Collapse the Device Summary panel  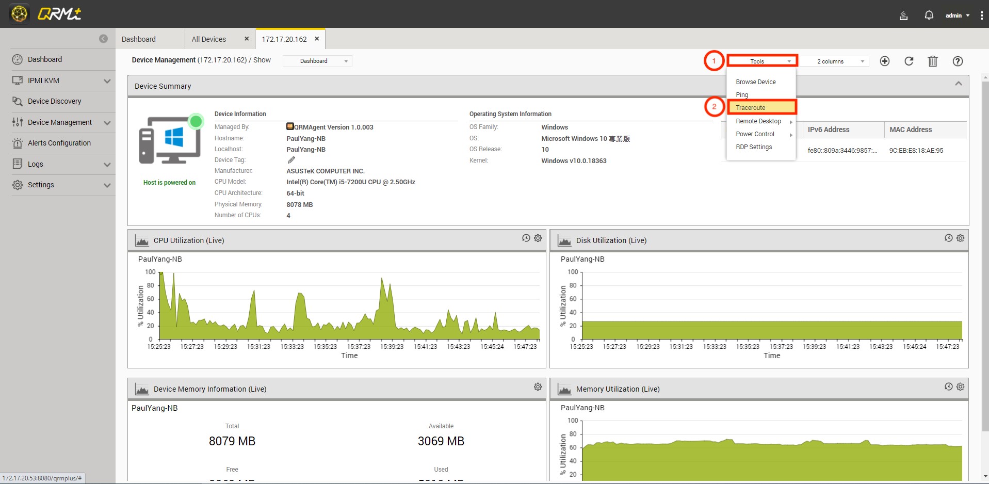click(x=958, y=84)
